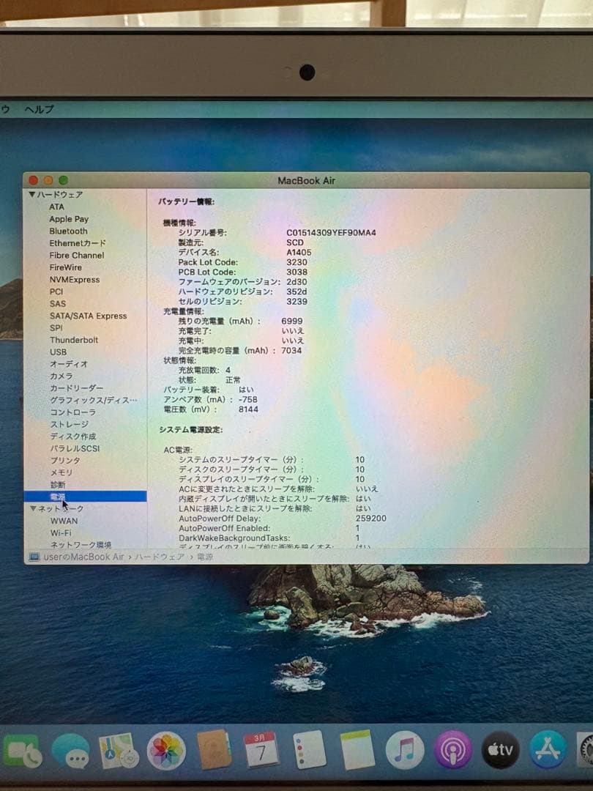This screenshot has height=791, width=593.
Task: Click 電源 in the path bar
Action: 205,557
